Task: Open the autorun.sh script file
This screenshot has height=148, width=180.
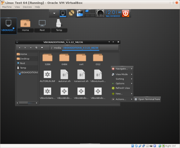Action: click(x=65, y=76)
